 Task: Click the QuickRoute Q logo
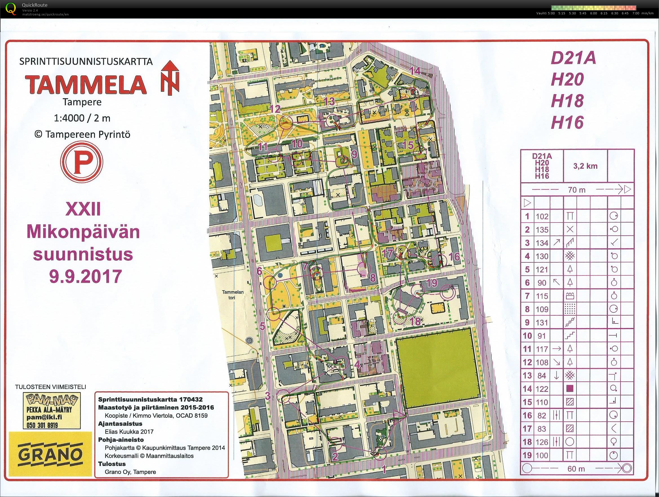pos(11,8)
